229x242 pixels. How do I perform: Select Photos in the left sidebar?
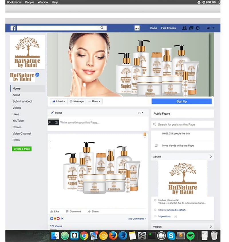(17, 127)
